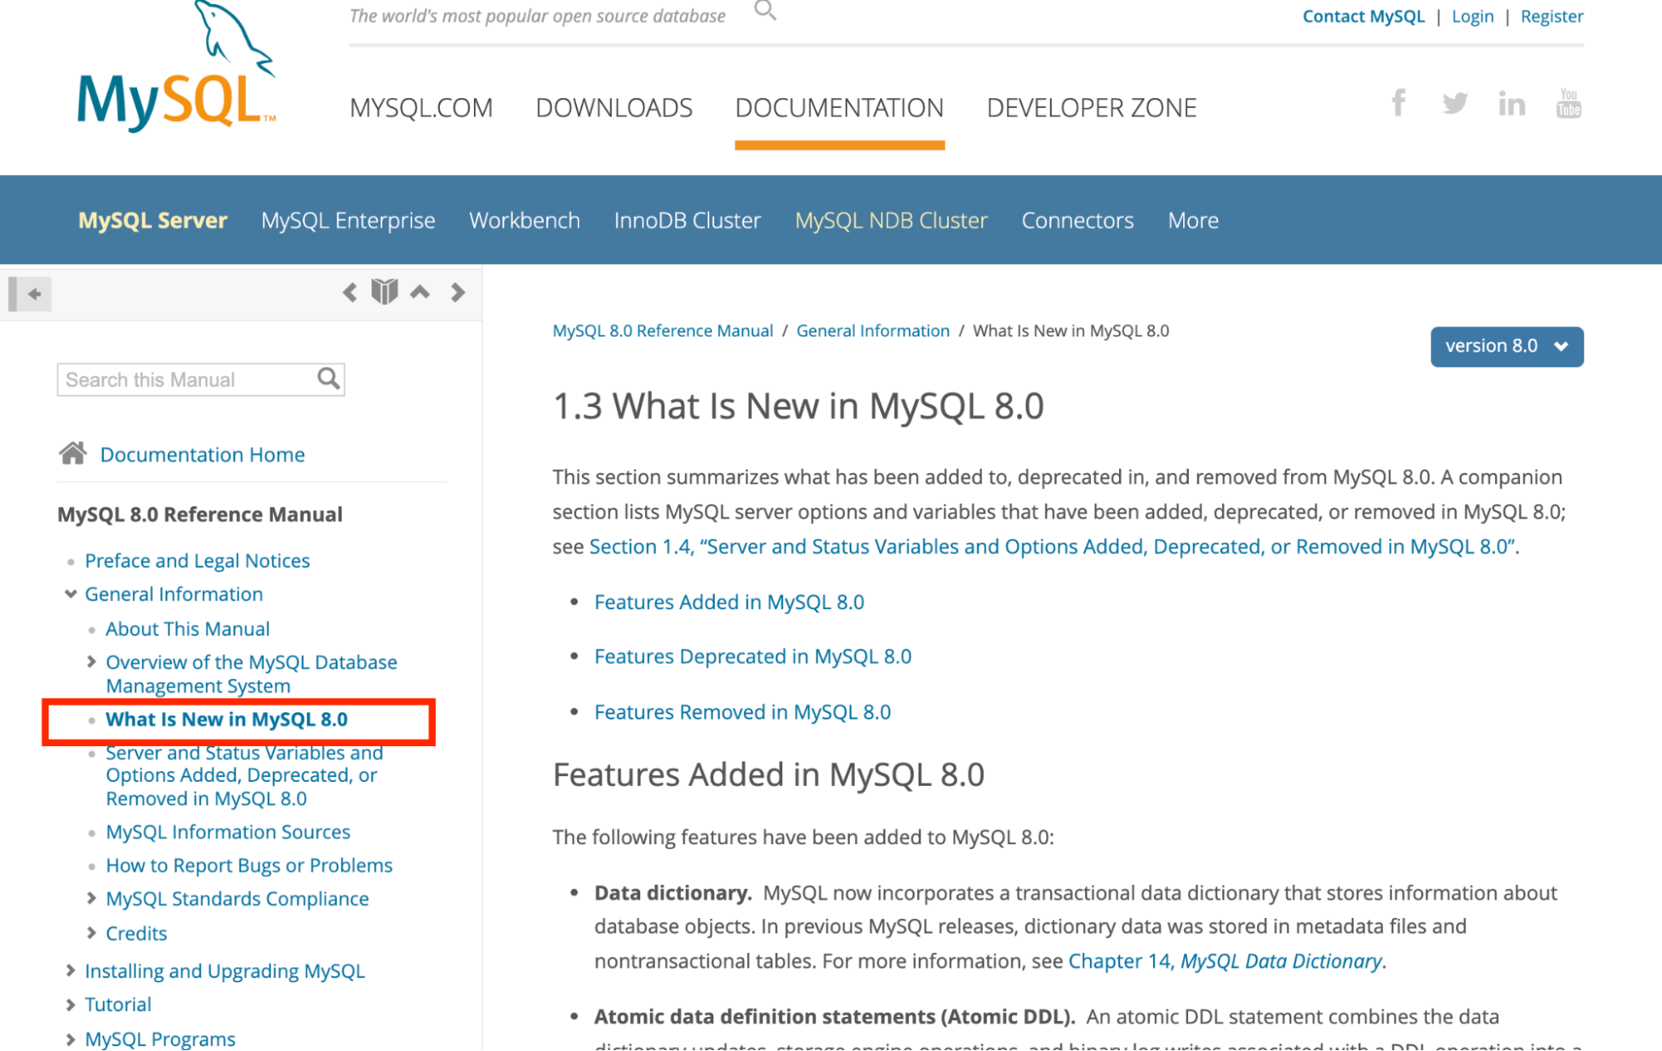Screen dimensions: 1662x1051
Task: Follow the Section 1.4 Server and Status Variables link
Action: point(1052,547)
